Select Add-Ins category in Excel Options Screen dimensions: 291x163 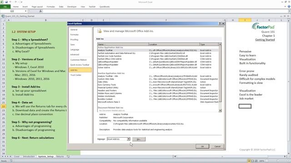click(80, 70)
